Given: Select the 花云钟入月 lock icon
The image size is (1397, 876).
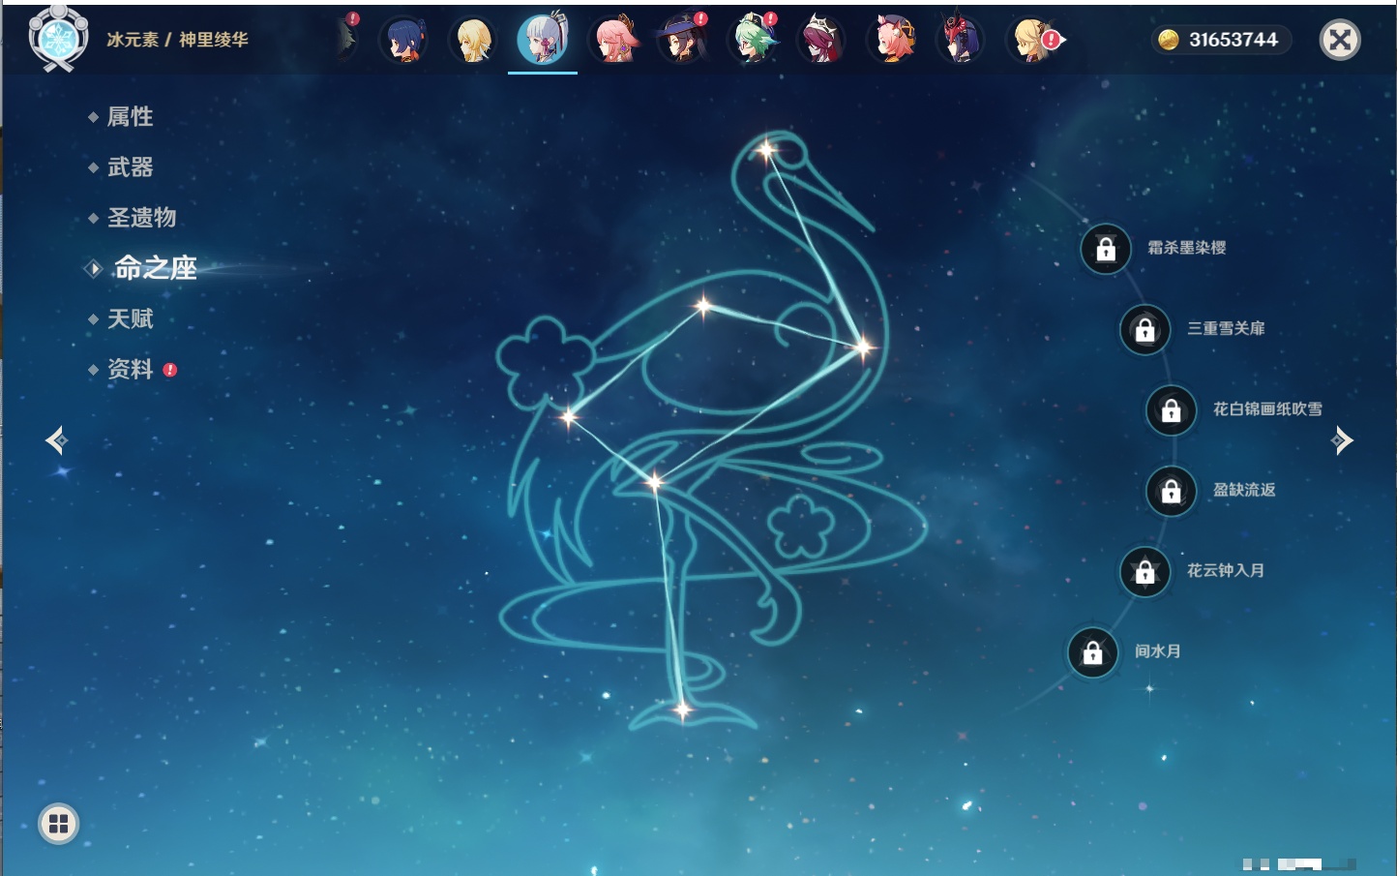Looking at the screenshot, I should [x=1144, y=571].
